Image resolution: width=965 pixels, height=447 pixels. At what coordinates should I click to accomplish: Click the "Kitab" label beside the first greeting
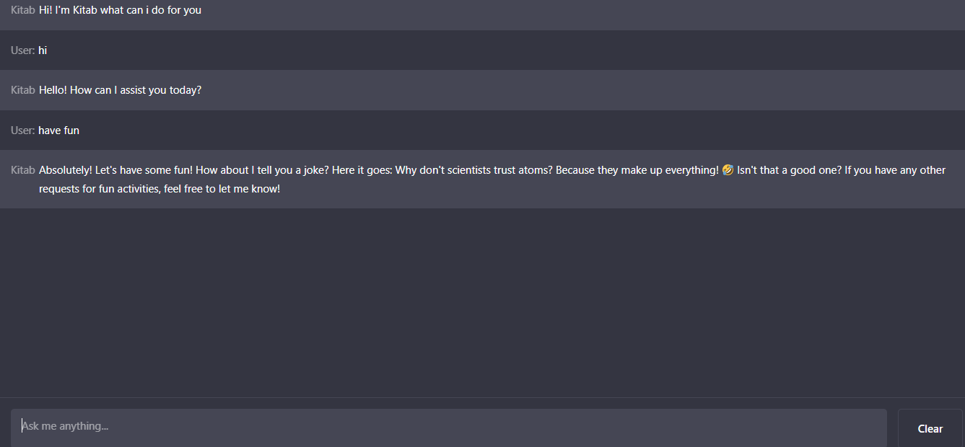click(23, 11)
